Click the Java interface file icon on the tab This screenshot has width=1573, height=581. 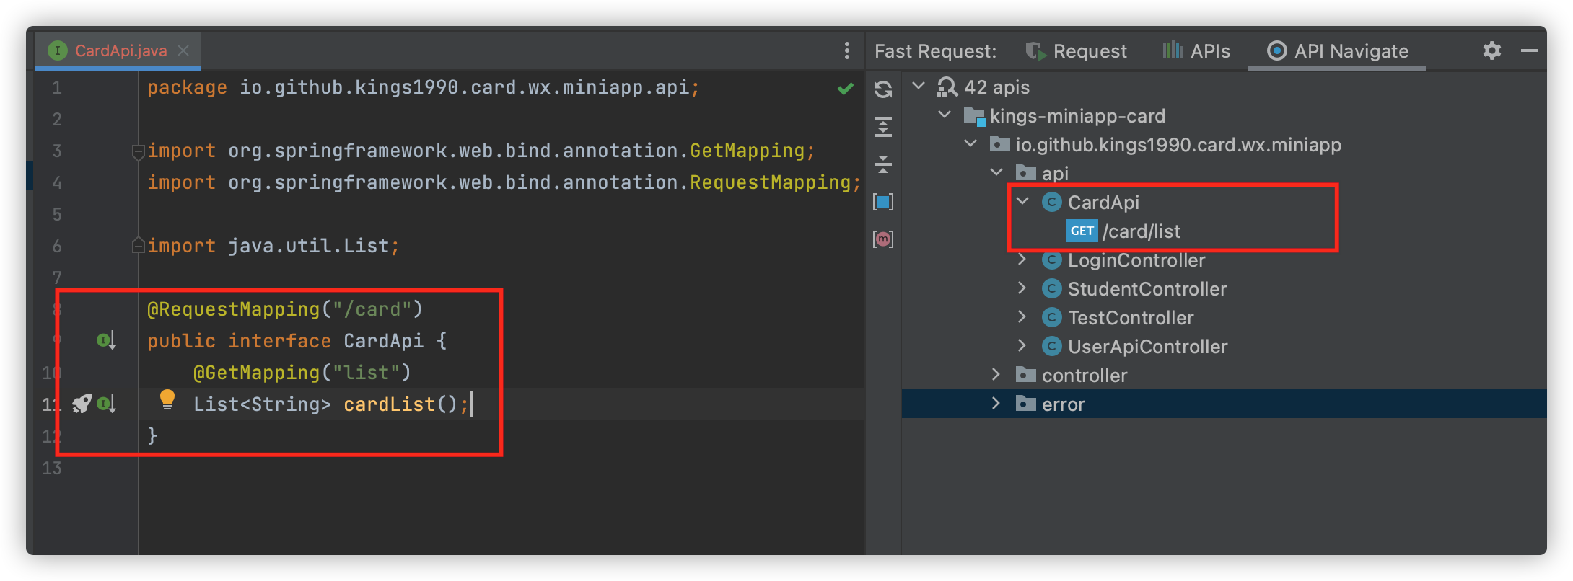pyautogui.click(x=57, y=50)
